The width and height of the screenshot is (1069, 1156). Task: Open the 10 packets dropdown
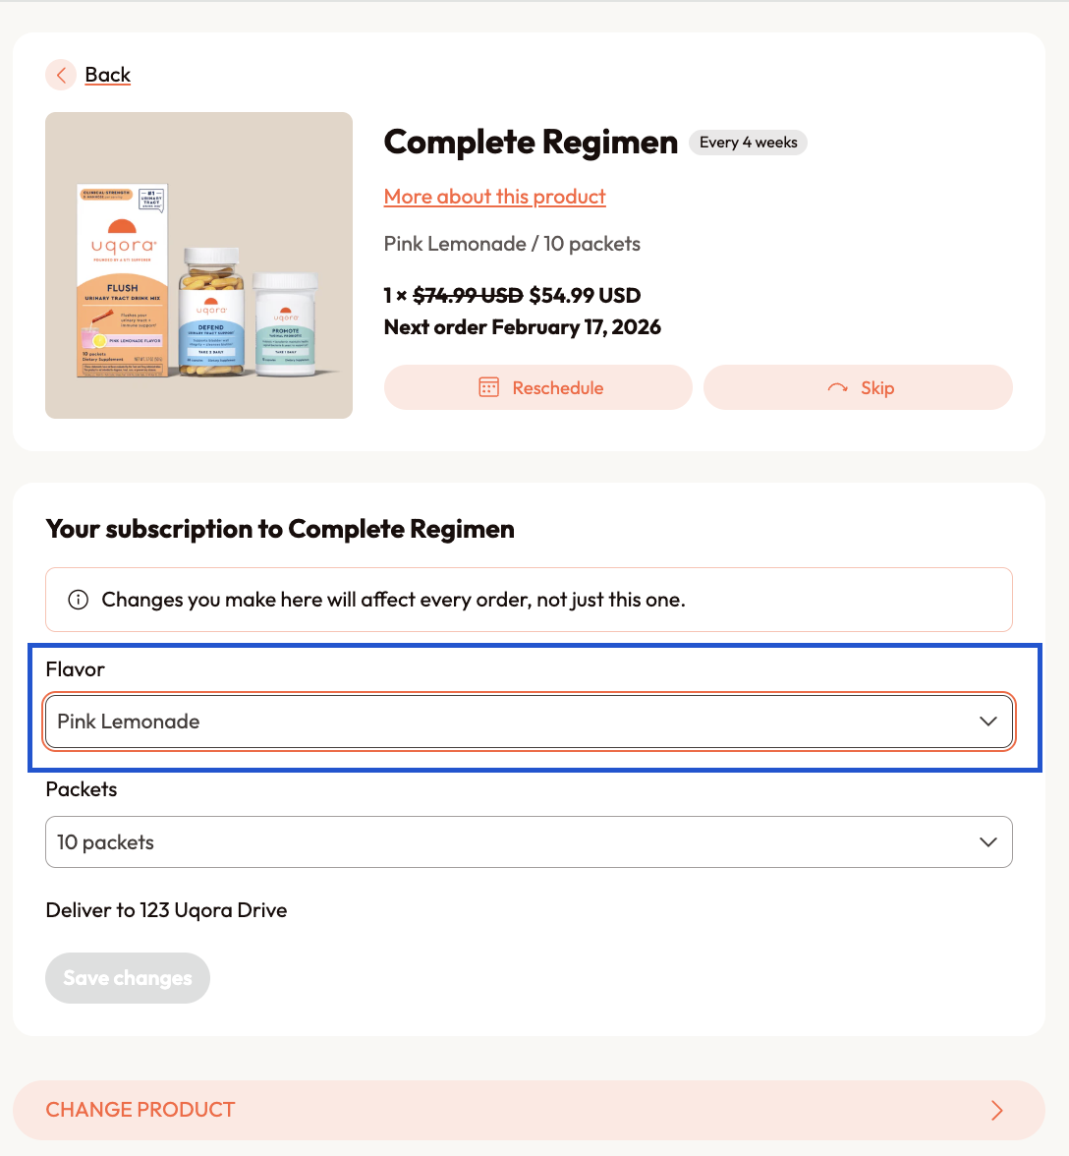pyautogui.click(x=529, y=841)
